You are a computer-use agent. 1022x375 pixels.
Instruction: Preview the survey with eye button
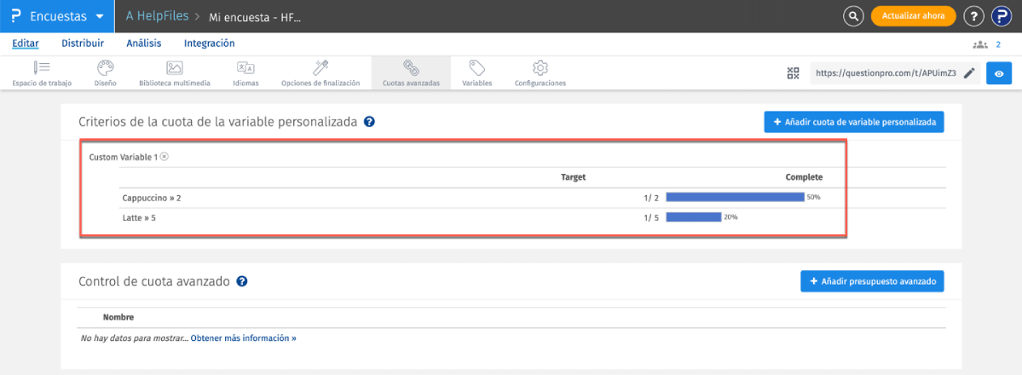tap(998, 73)
